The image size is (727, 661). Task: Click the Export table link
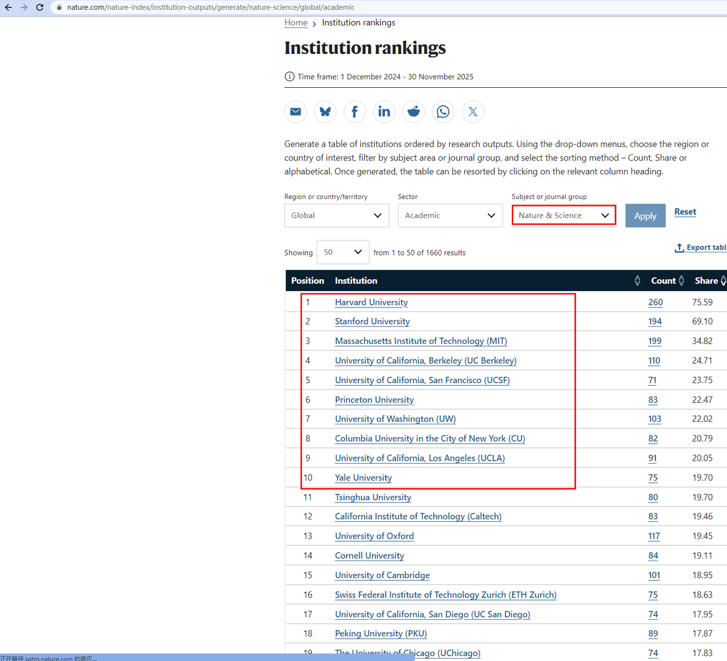(701, 248)
